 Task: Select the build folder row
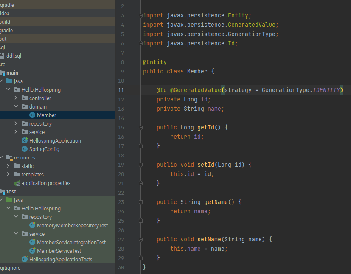tap(58, 22)
